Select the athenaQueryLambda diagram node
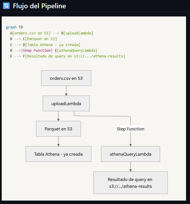The image size is (190, 204). point(130,154)
